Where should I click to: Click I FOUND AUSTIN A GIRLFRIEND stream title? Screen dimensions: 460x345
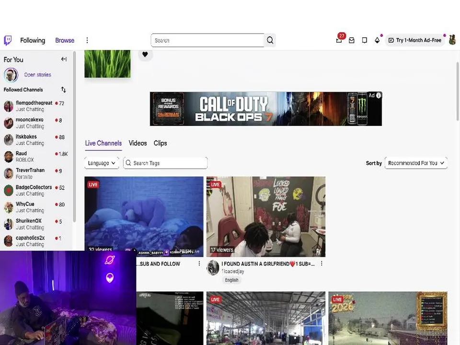pos(268,264)
